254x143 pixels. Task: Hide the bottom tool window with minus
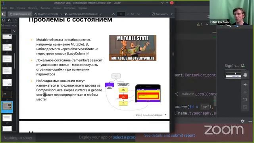click(250, 121)
